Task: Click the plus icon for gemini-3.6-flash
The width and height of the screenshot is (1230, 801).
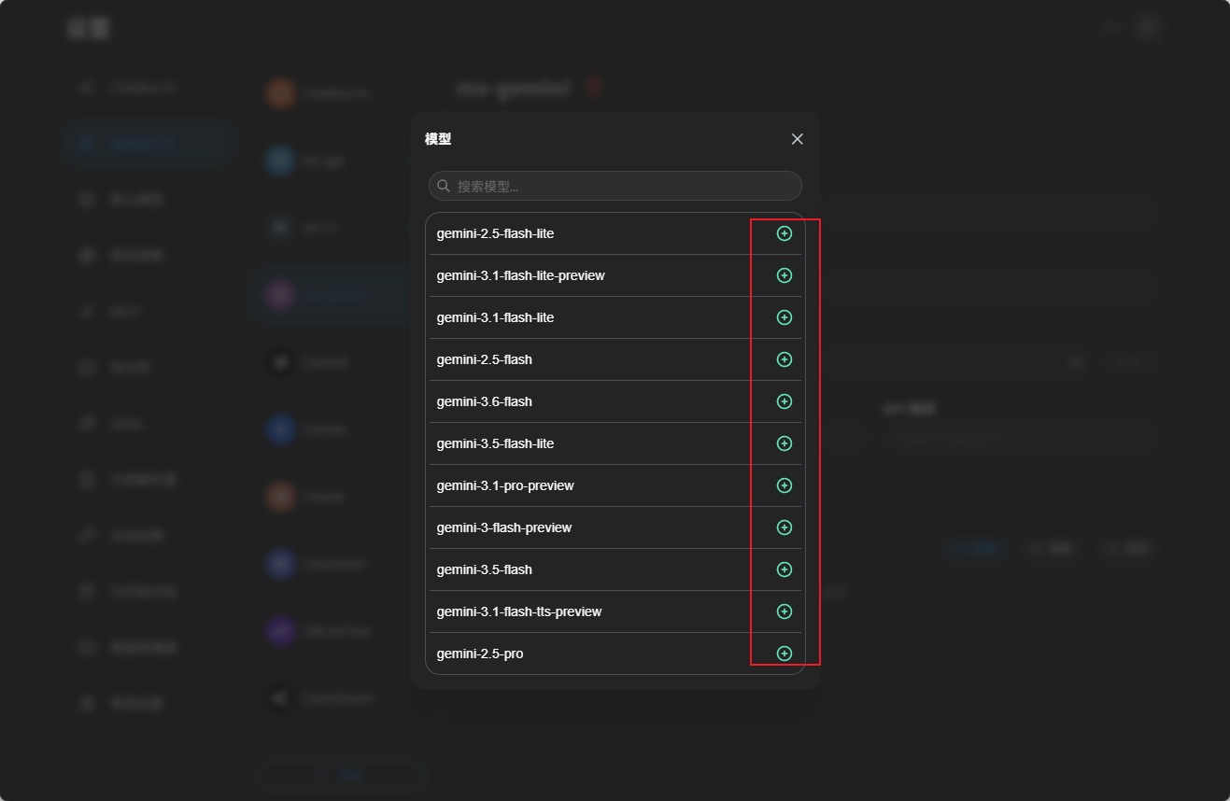Action: click(785, 401)
